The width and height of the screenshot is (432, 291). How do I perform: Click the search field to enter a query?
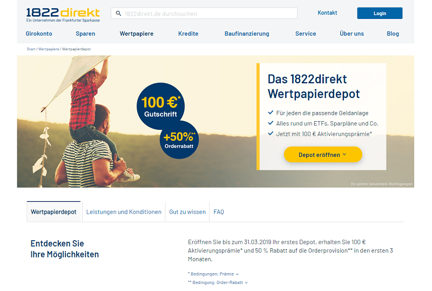[204, 14]
